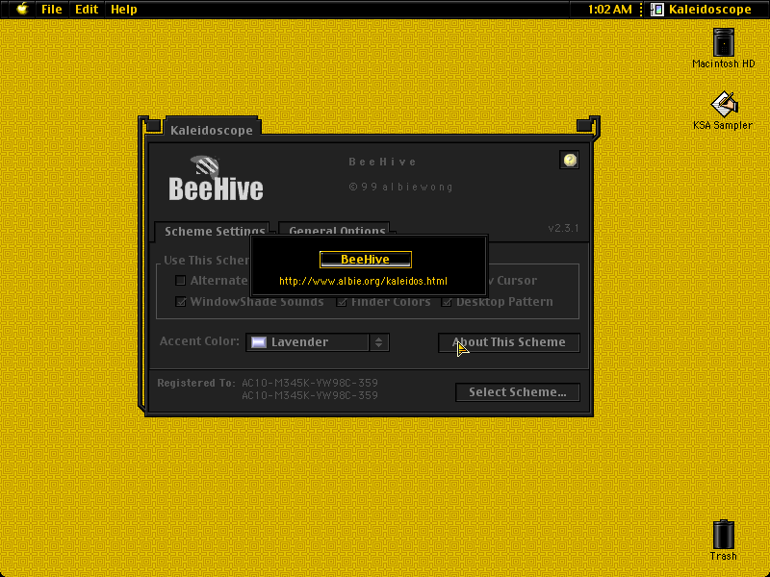
Task: Click the question mark help icon
Action: [x=570, y=160]
